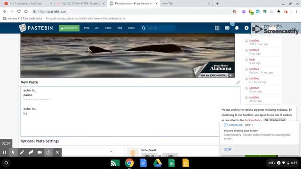Screen dimensions: 301x169
Task: Open the notifications bell icon
Action: tap(237, 28)
